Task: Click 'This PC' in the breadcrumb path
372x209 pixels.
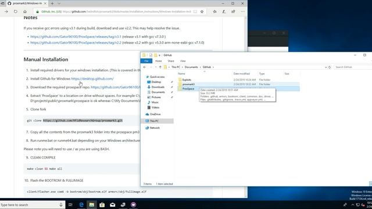Action: point(176,67)
